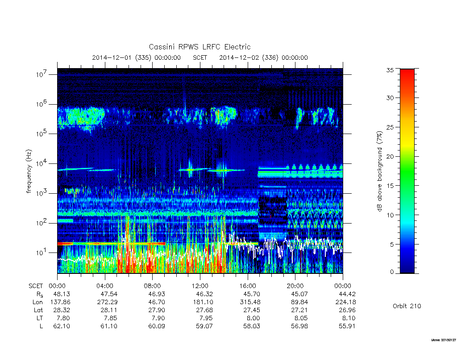Click the 'Lat' row label
Screen dimensions: 457x342
coord(38,310)
